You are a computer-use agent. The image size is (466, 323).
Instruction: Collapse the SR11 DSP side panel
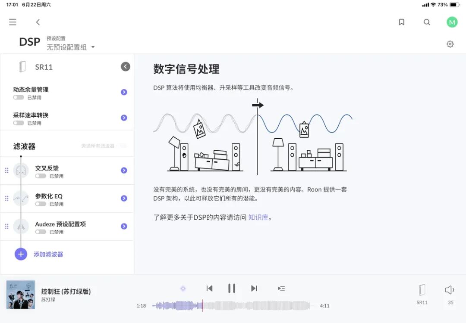[126, 66]
